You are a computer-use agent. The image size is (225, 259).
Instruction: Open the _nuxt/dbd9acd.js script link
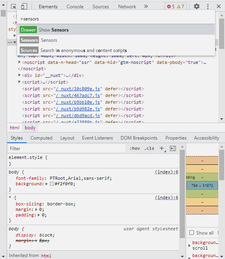pos(78,116)
